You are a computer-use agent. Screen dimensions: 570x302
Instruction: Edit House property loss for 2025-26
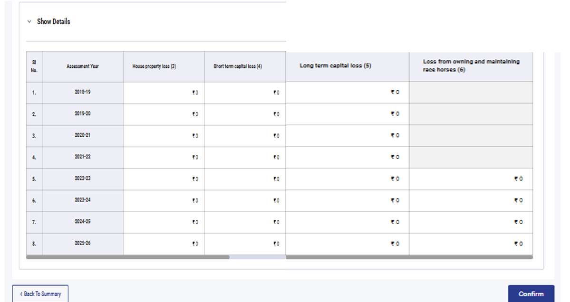[x=164, y=244]
